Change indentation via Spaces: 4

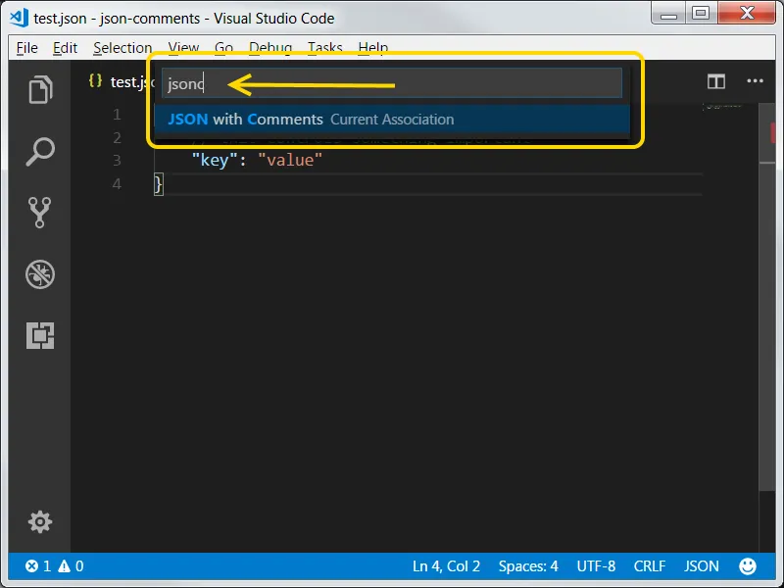[x=528, y=566]
